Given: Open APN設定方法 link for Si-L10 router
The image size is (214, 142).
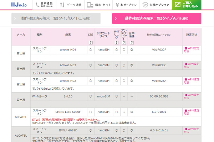Looking at the screenshot, I should click(191, 96).
